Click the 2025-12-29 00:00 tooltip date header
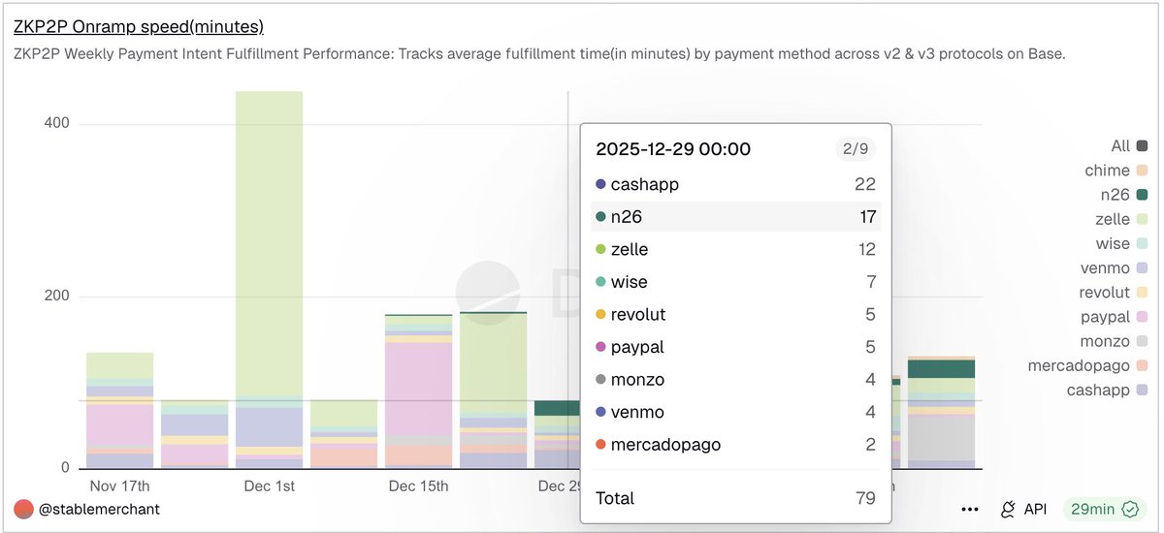This screenshot has width=1164, height=533. pos(673,149)
